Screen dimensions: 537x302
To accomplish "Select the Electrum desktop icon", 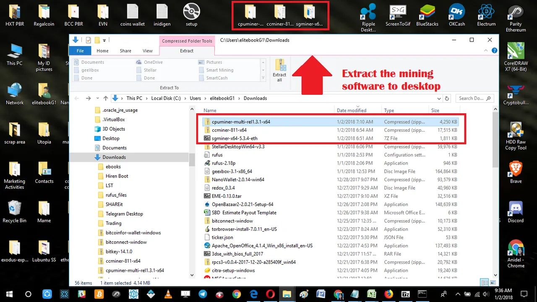I will tap(486, 16).
